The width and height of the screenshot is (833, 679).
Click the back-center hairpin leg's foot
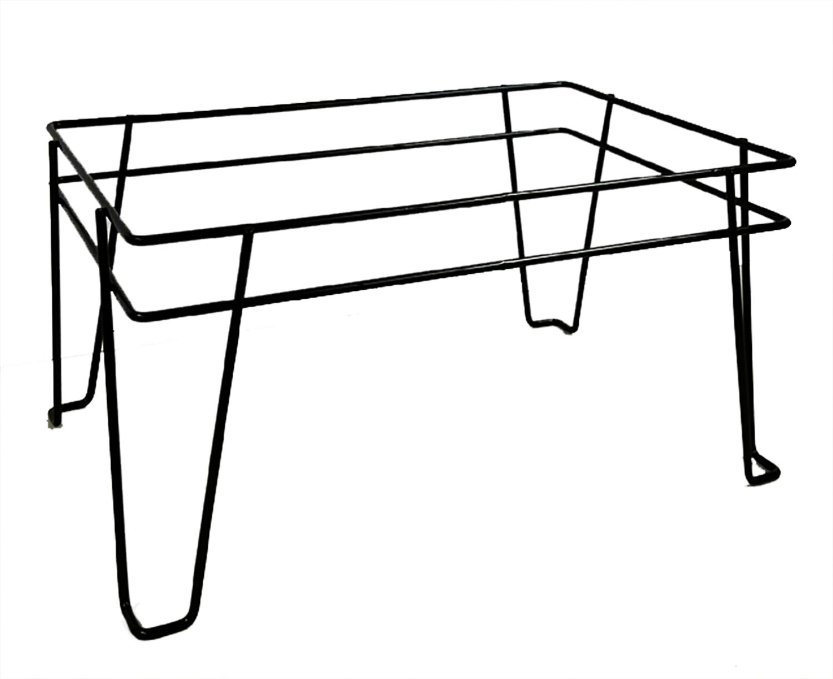(x=549, y=323)
